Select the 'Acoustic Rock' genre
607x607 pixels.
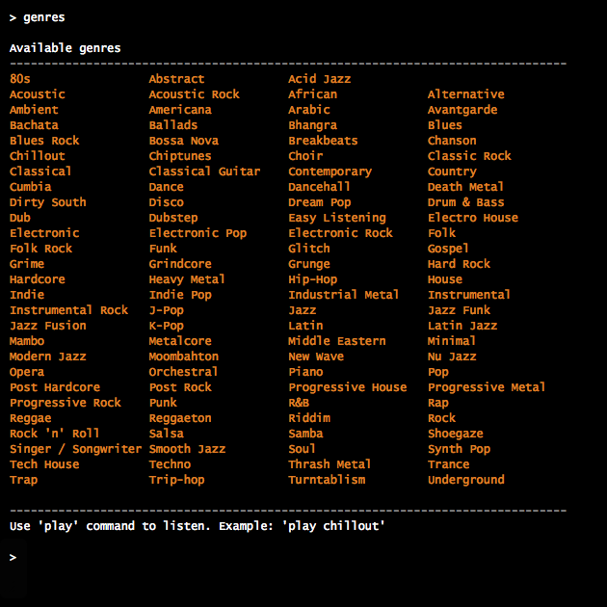pos(194,94)
